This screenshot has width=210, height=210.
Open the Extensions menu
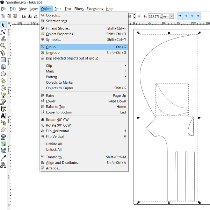pyautogui.click(x=95, y=9)
